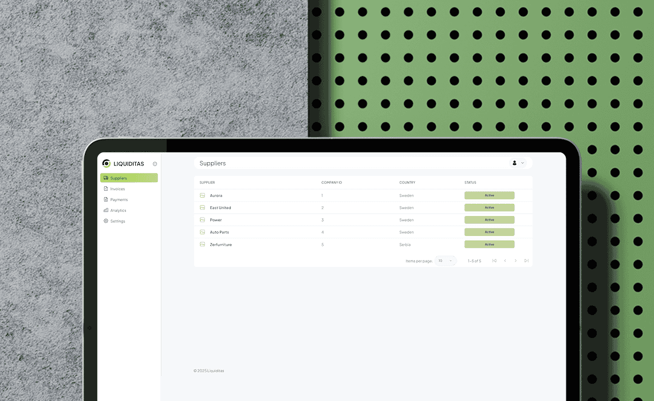Screen dimensions: 654x401
Task: Select the Zerfurniture supplier name
Action: point(220,245)
